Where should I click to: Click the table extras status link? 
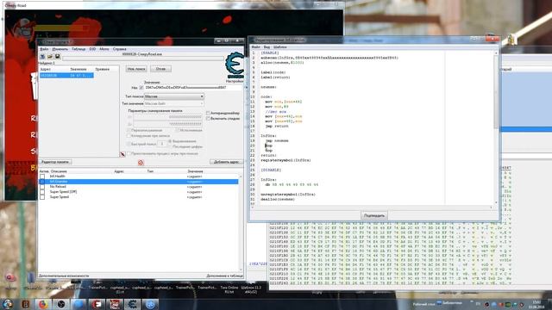coord(224,276)
